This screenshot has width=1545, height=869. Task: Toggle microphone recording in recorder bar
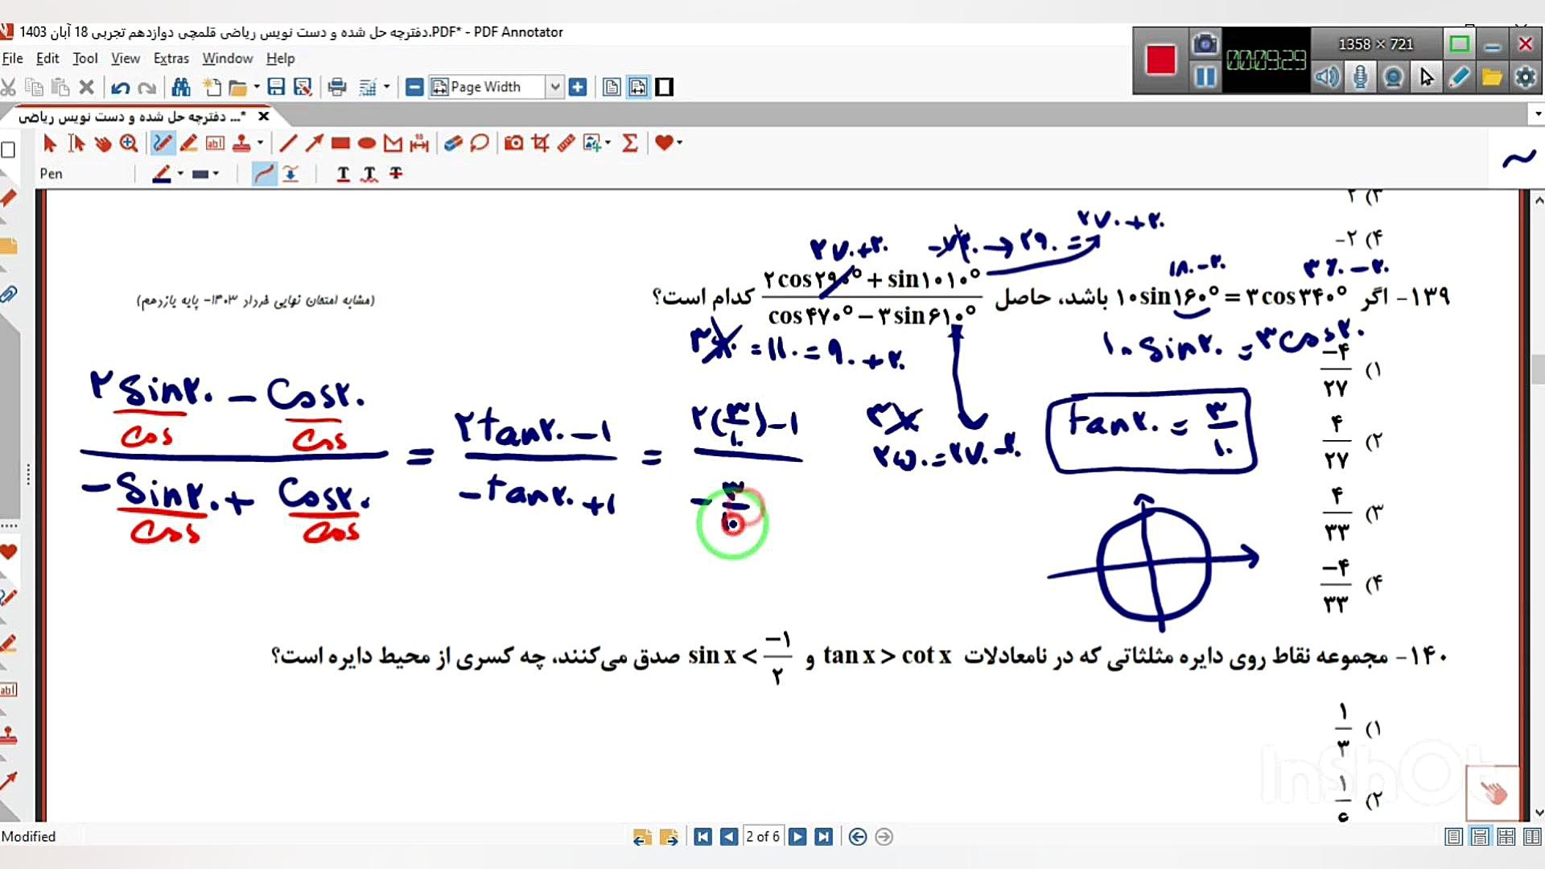click(1360, 77)
